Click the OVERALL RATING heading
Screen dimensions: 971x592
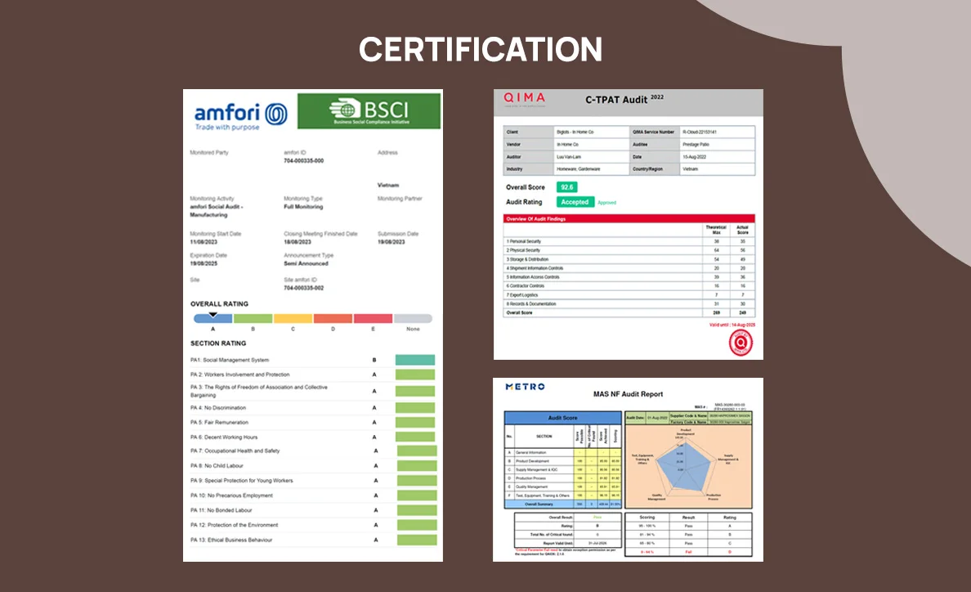[219, 304]
